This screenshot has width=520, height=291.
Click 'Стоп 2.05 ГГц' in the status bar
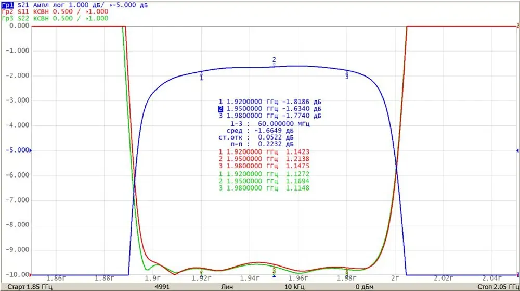[498, 287]
